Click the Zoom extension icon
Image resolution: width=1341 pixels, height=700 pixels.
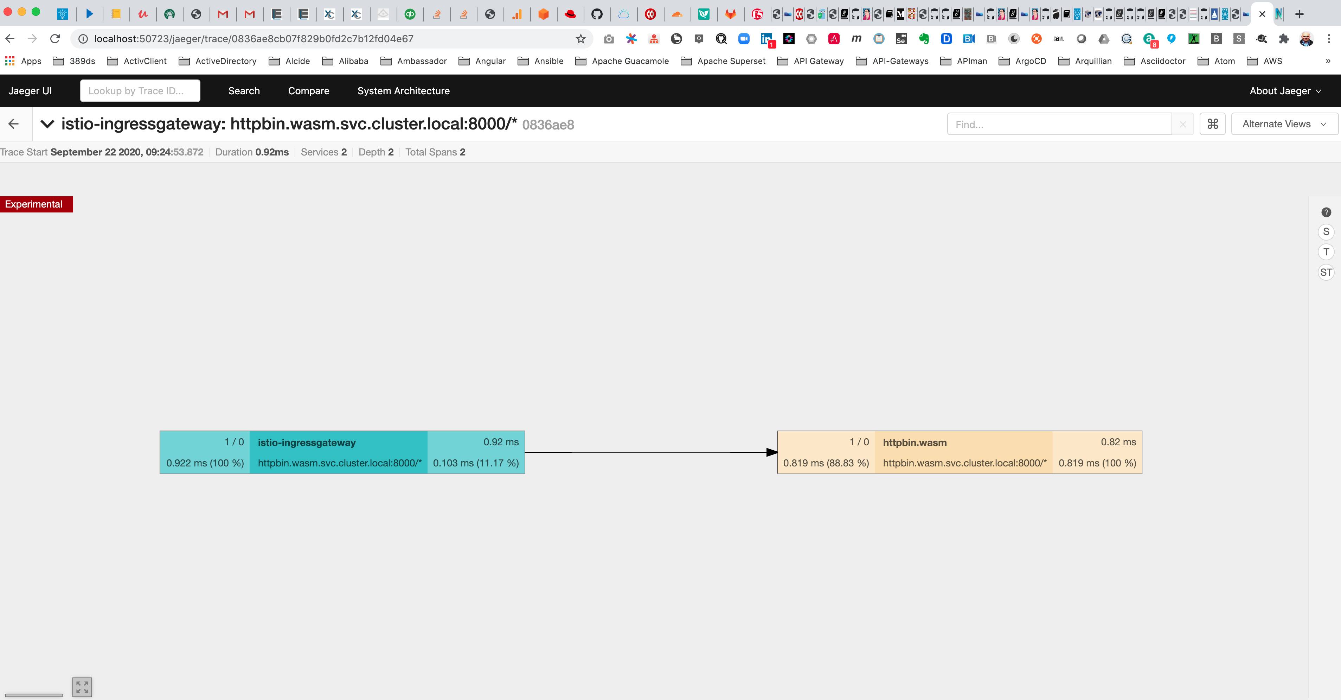[x=744, y=39]
